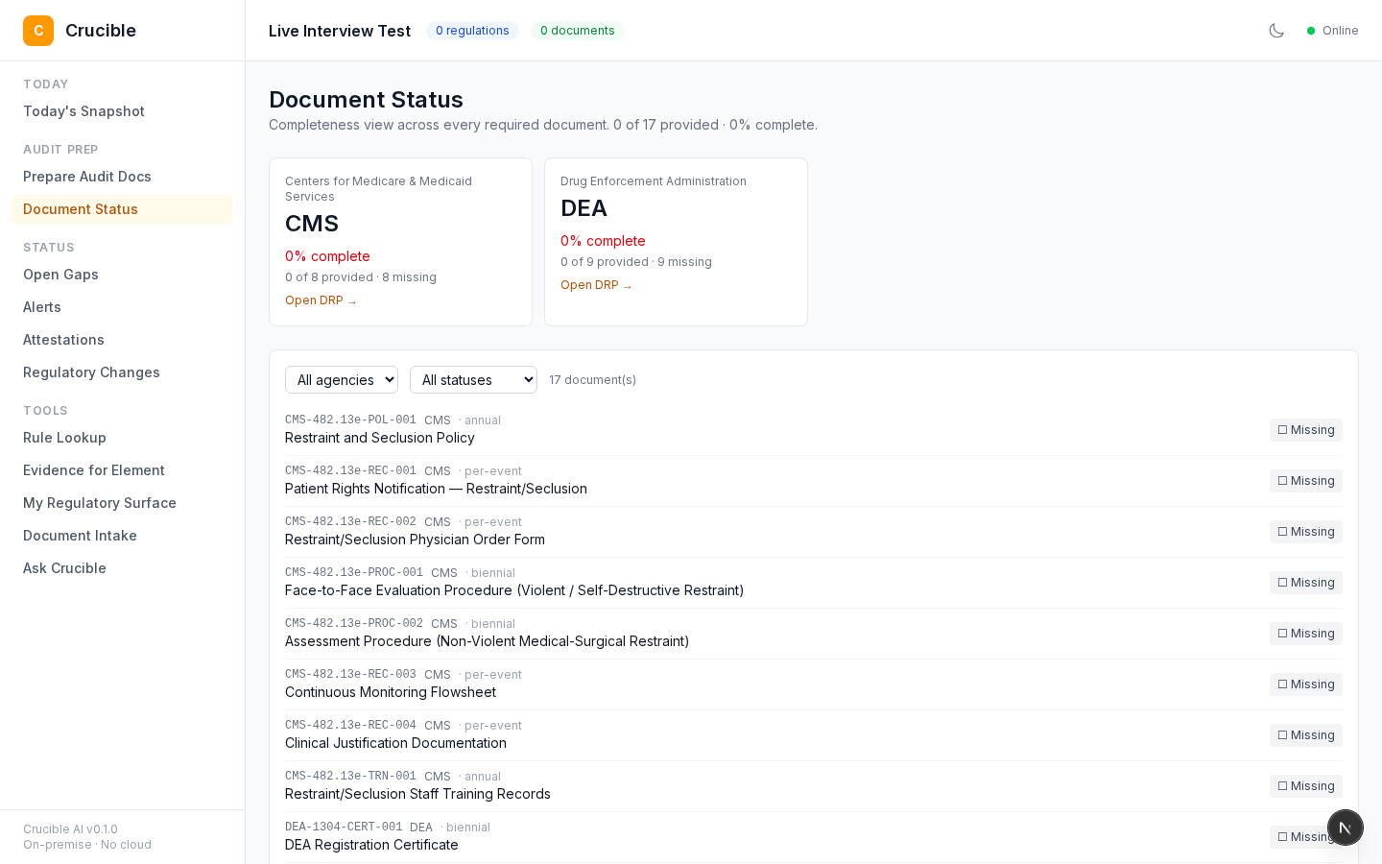Check the Missing box for Continuous Monitoring Flowsheet
Image resolution: width=1382 pixels, height=864 pixels.
1283,684
